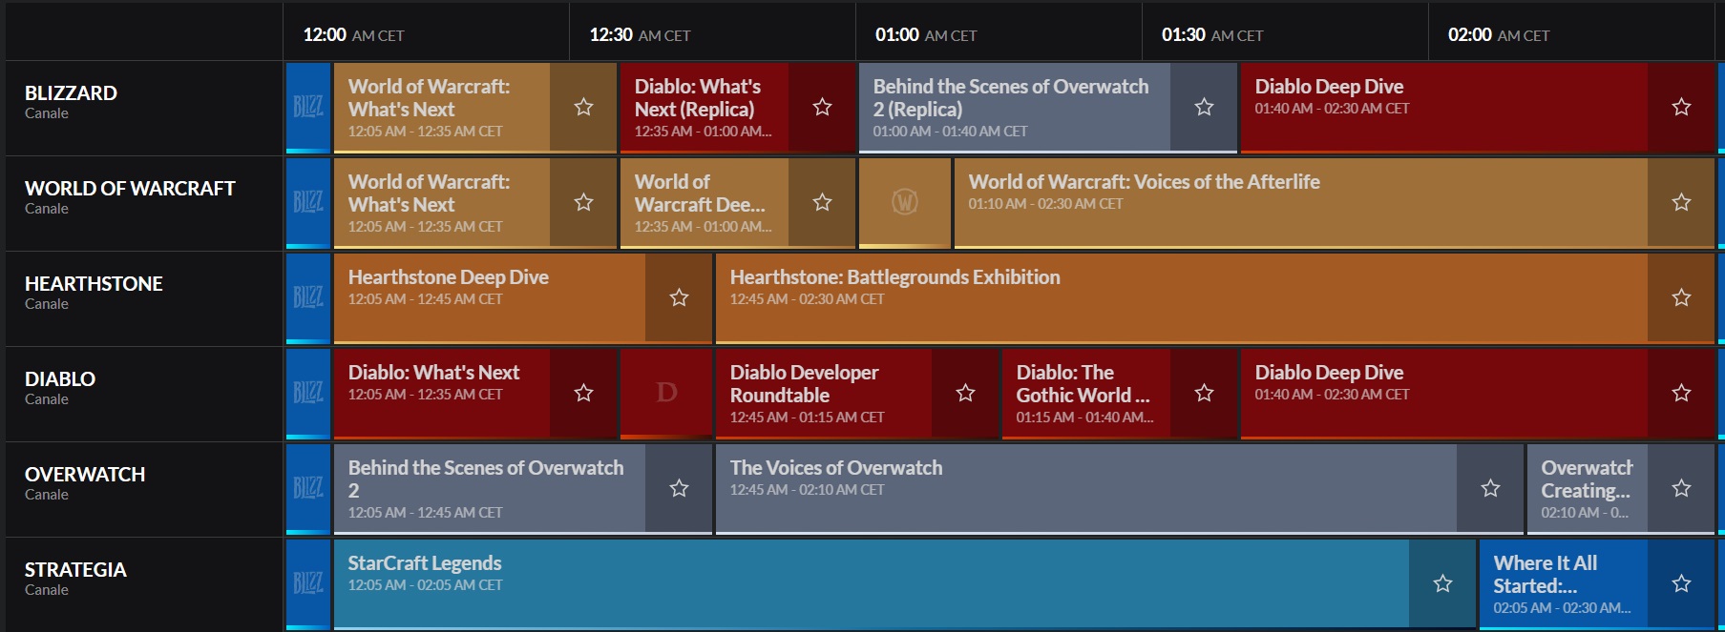Click star icon for Behind the Scenes of Overwatch 2 at 12:05
Image resolution: width=1725 pixels, height=632 pixels.
click(679, 489)
